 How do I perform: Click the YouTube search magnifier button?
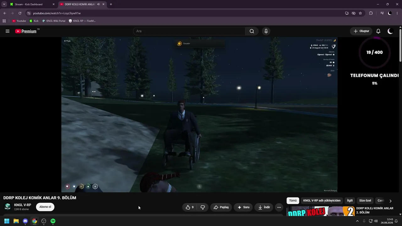coord(252,31)
